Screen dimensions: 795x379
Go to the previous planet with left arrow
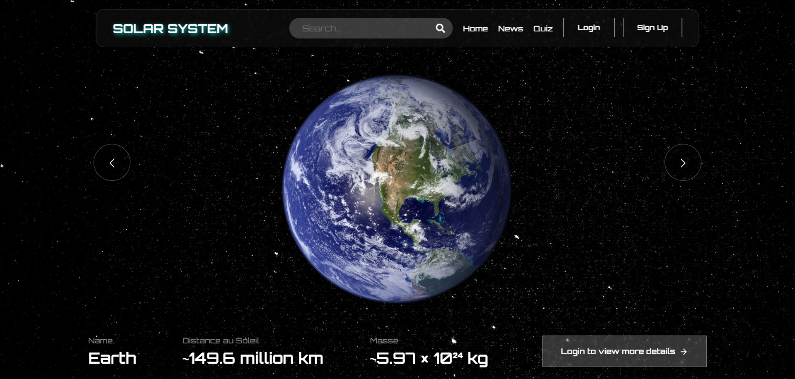112,163
